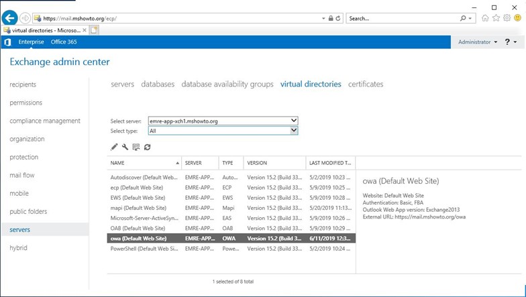
Task: Open the public folders section
Action: pos(28,212)
